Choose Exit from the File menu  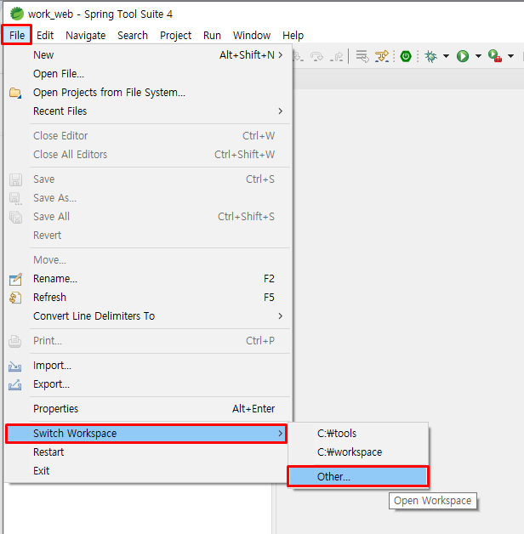click(x=148, y=471)
